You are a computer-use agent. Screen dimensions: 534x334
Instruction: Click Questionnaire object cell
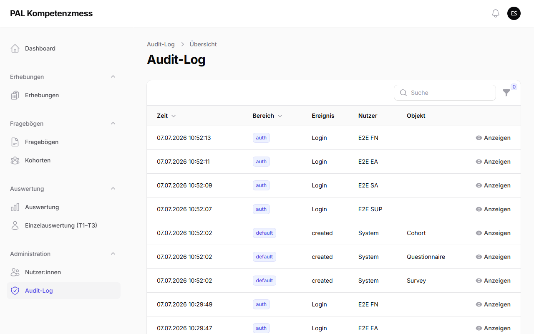tap(426, 257)
